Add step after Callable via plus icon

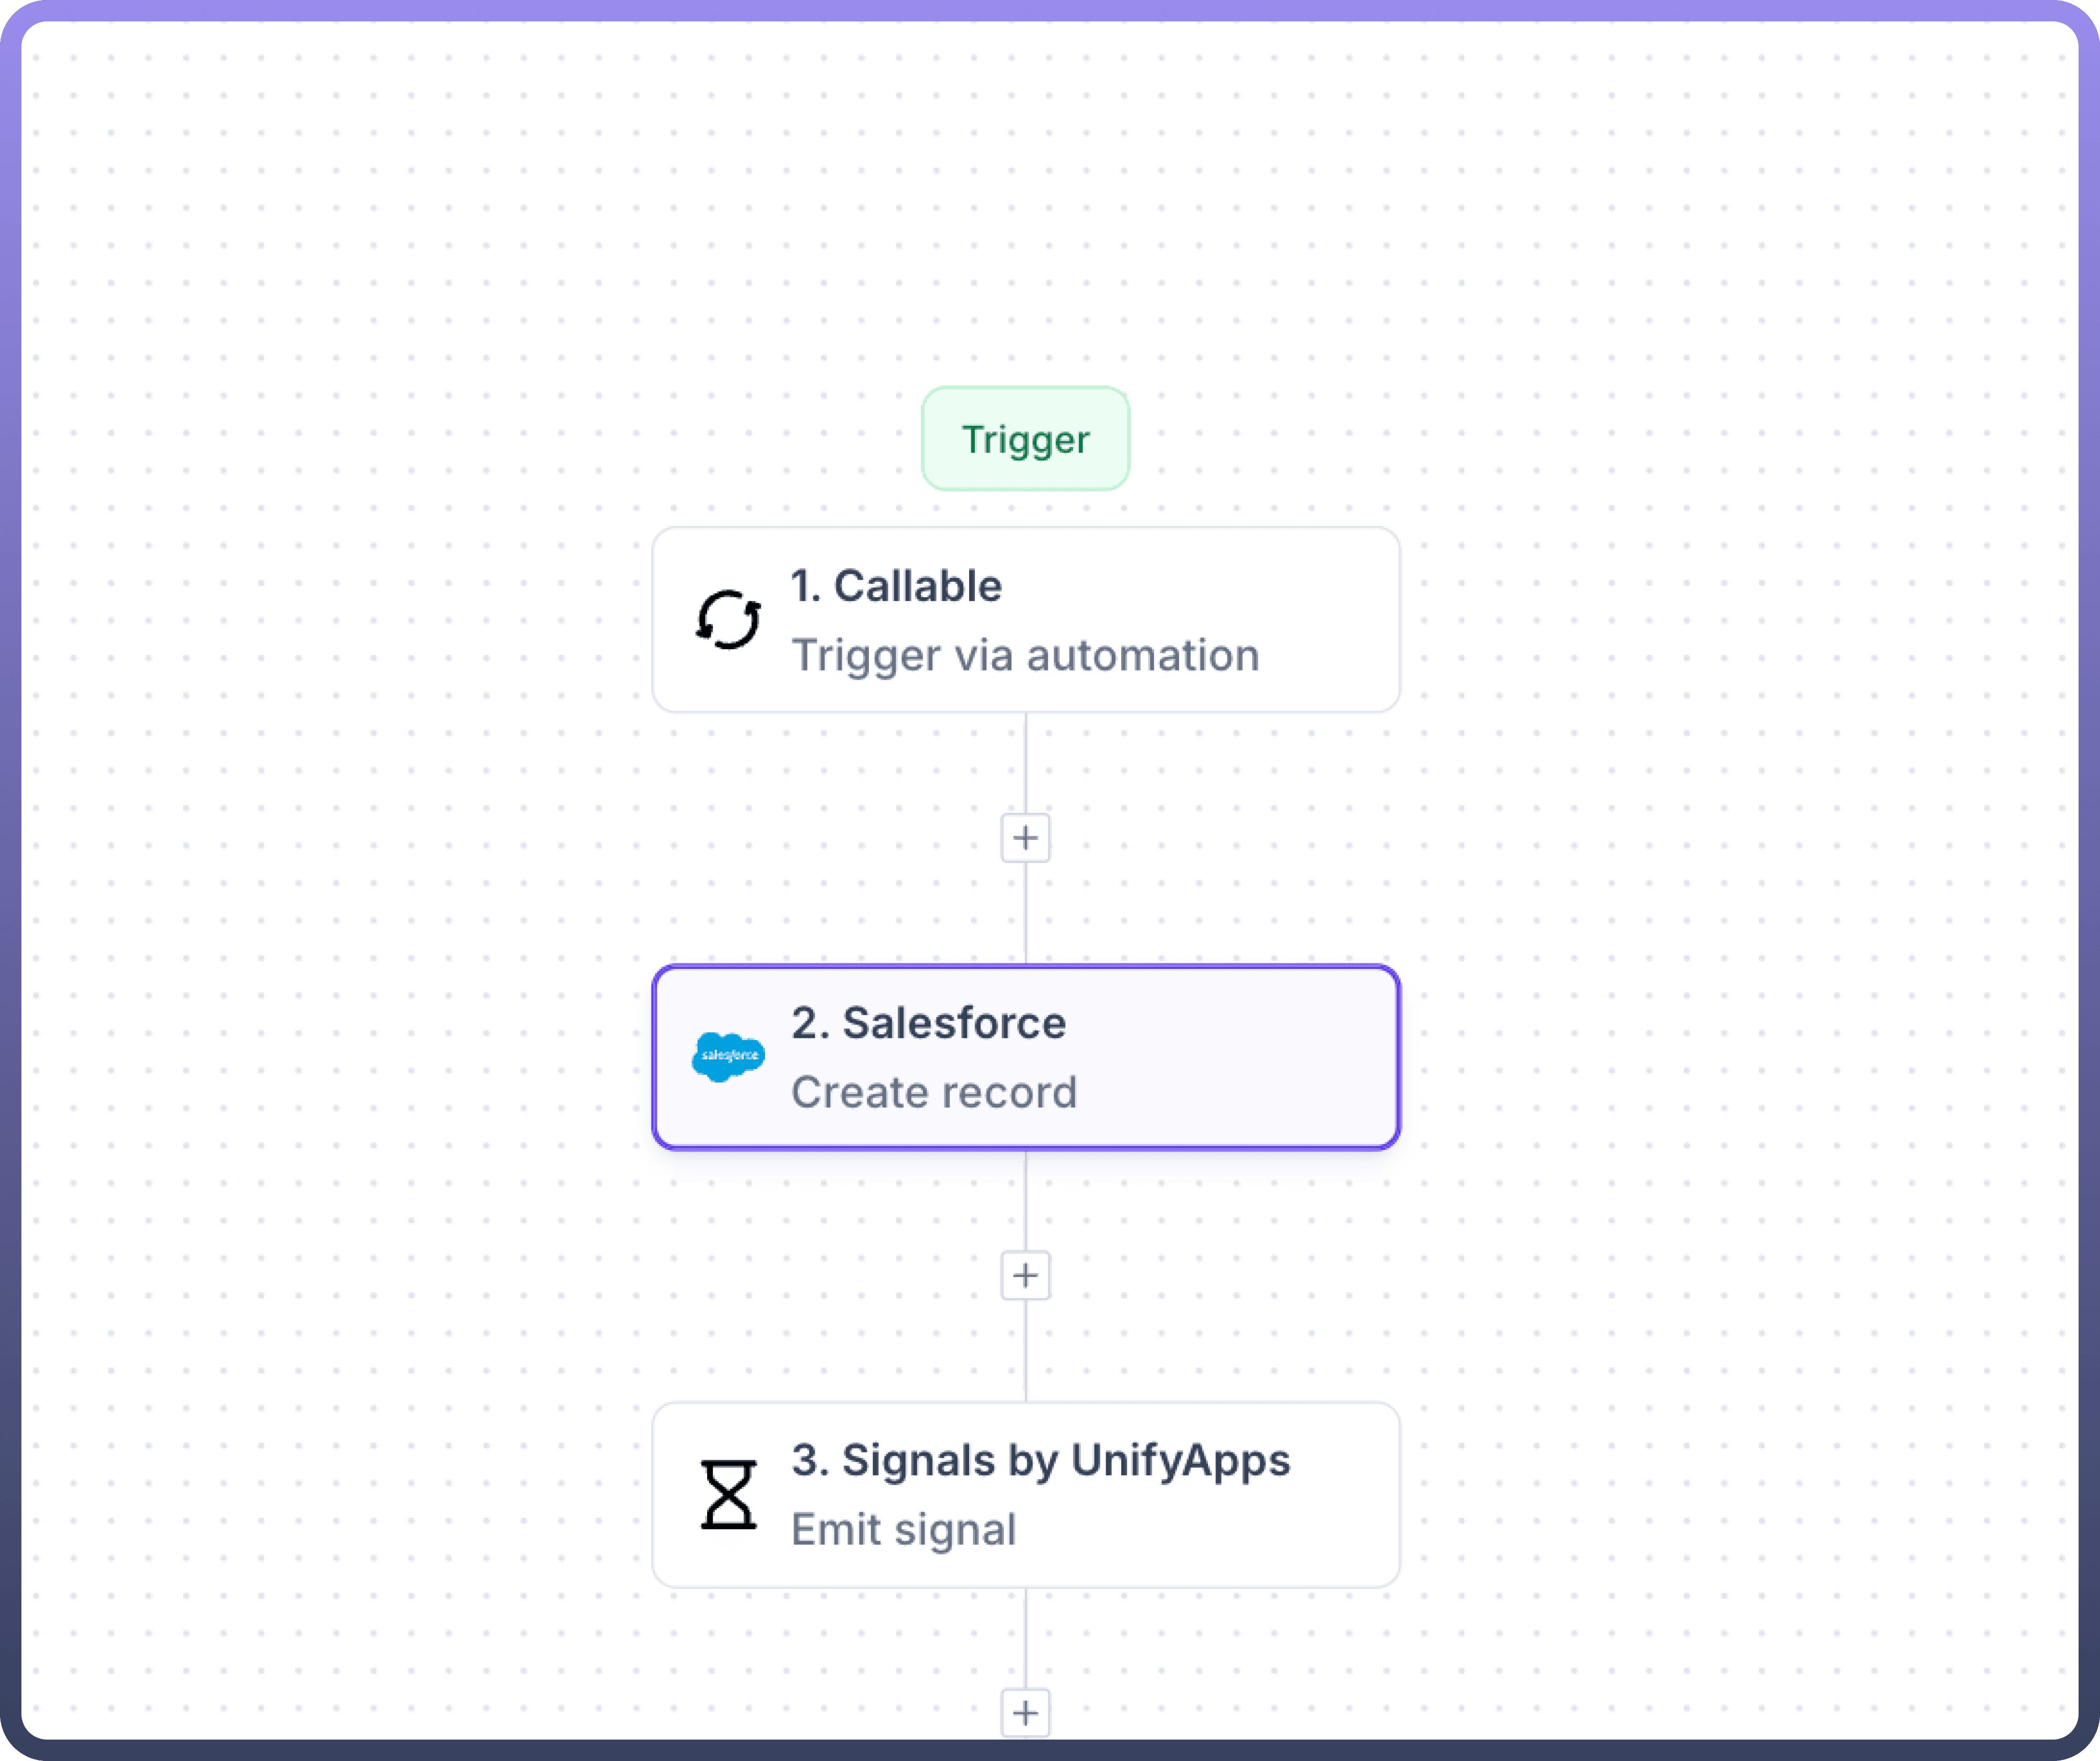(x=1025, y=838)
